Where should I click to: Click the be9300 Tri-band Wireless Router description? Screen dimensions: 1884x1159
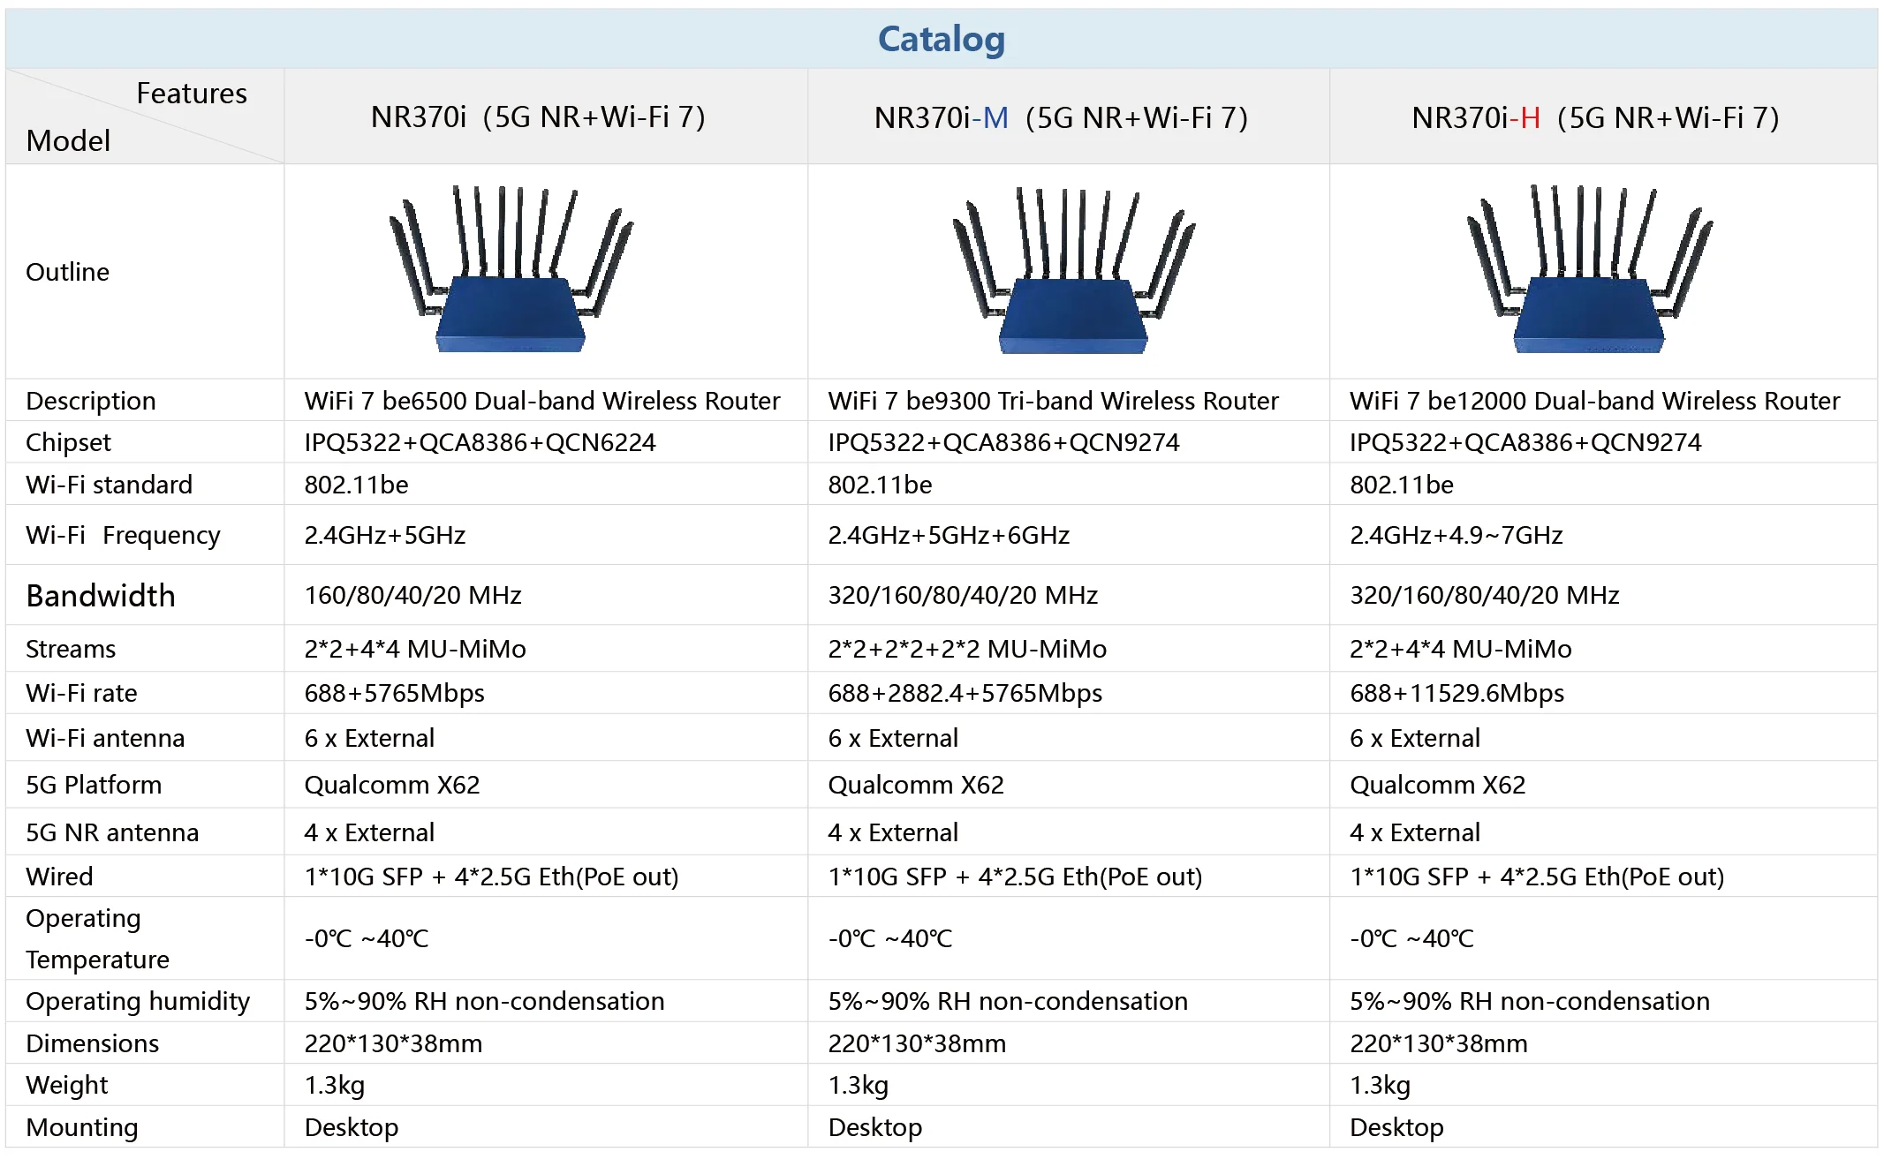click(1053, 401)
